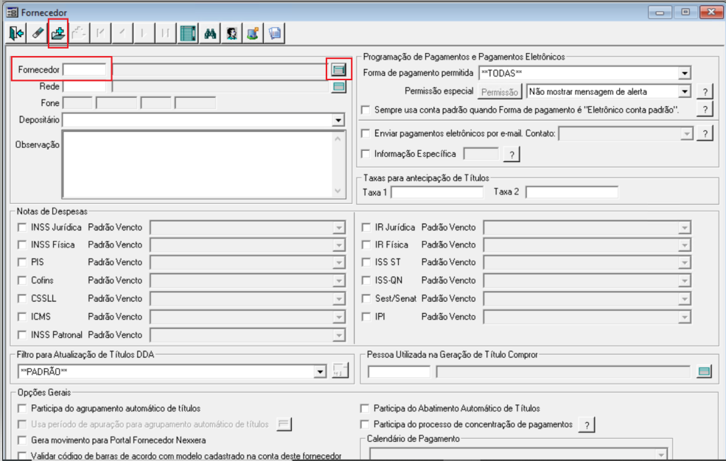Open the Rede lookup list icon

point(339,86)
